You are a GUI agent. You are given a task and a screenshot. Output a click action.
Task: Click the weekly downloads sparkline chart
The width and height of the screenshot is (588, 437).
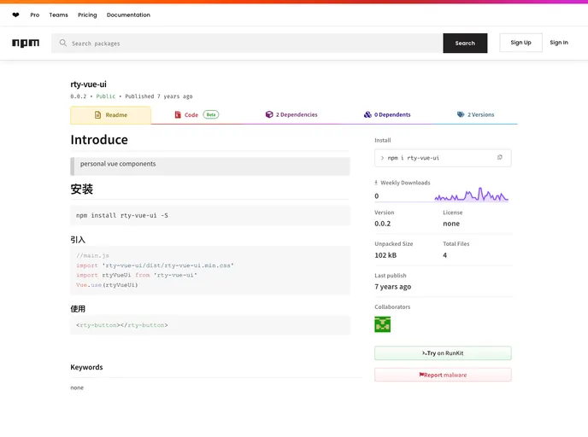[472, 195]
